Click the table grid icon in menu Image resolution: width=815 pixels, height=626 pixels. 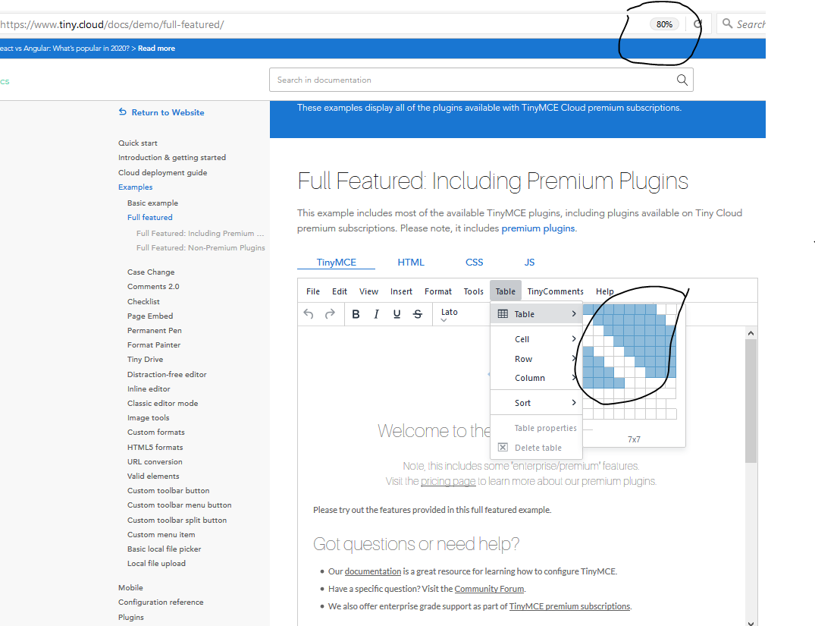coord(503,314)
